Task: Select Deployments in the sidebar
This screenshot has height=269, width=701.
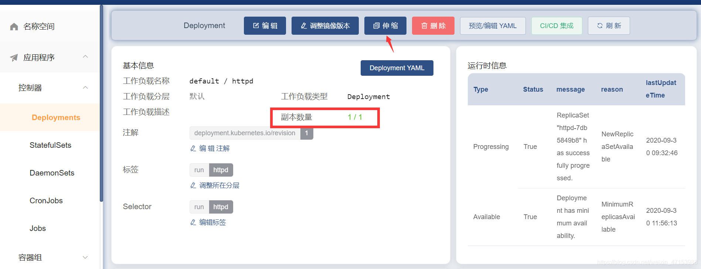Action: coord(50,118)
